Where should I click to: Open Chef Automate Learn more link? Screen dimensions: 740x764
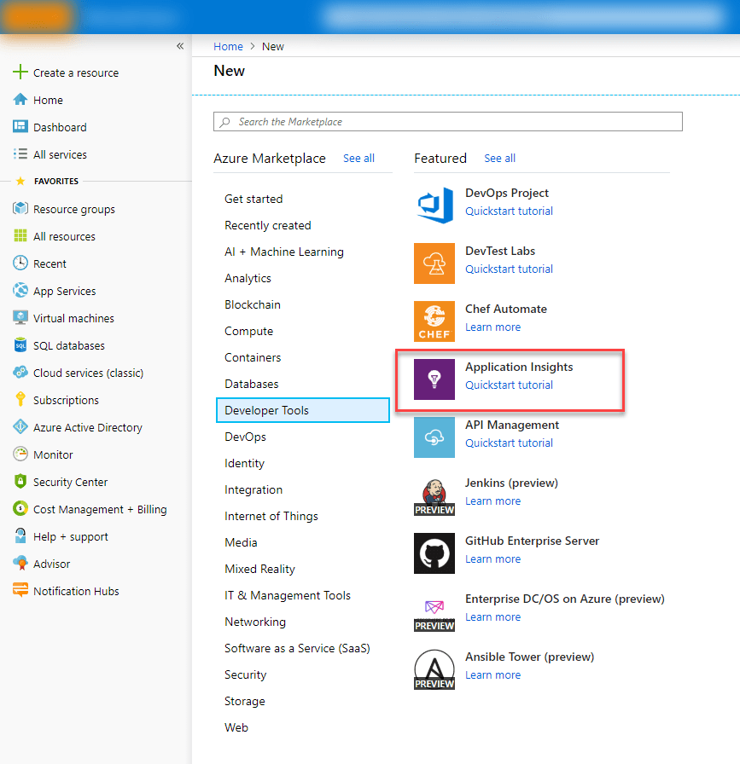[x=492, y=327]
